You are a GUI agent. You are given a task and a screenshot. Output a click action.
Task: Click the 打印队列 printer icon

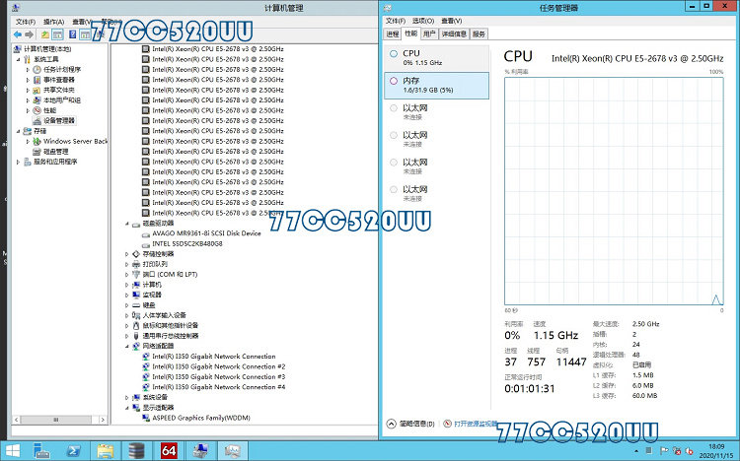pyautogui.click(x=136, y=264)
